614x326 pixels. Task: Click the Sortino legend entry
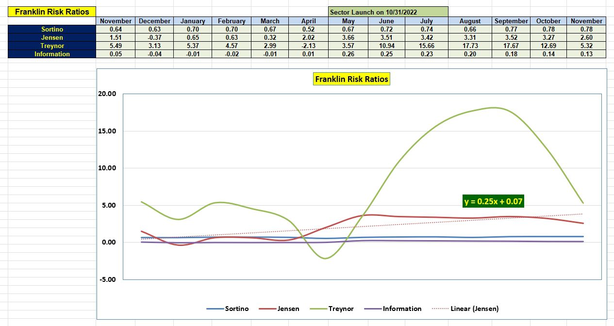[228, 309]
